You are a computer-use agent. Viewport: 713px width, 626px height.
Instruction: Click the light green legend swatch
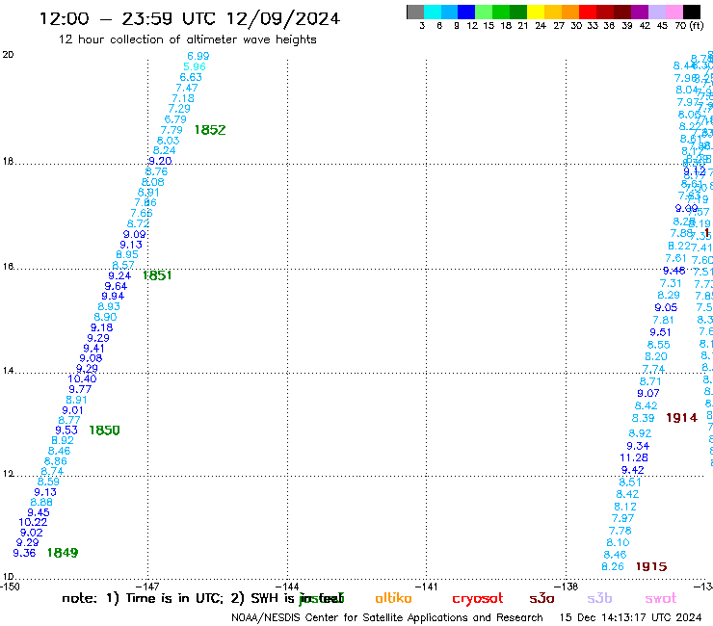coord(484,12)
